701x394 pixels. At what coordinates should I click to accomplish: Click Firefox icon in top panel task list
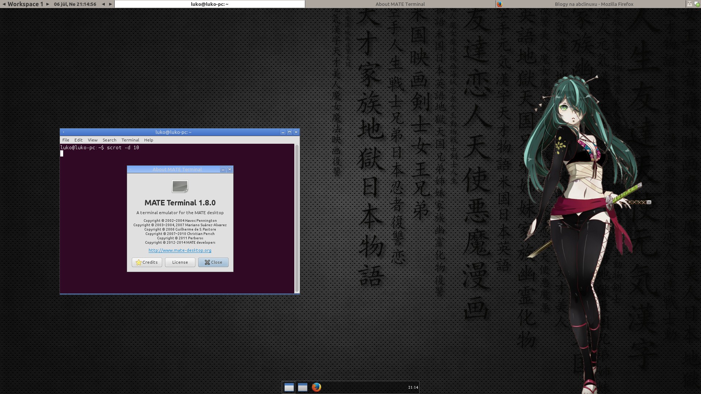[499, 4]
